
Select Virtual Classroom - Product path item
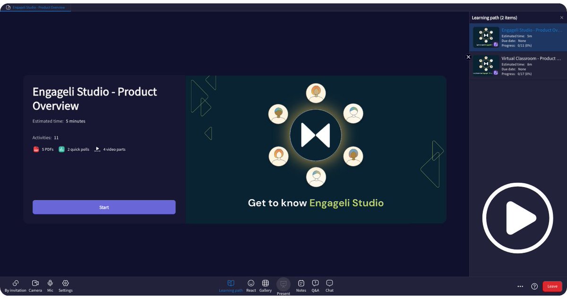click(518, 66)
